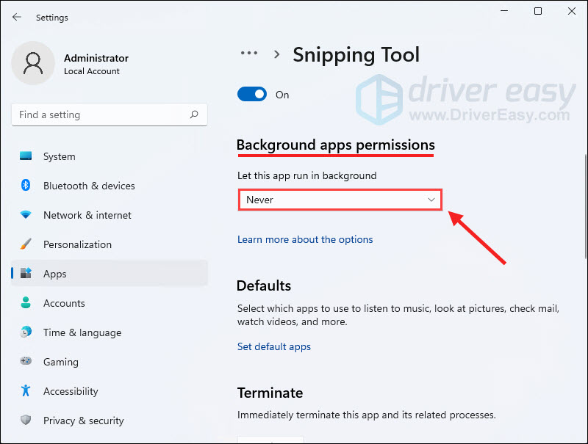Focus the Find a setting search box

pyautogui.click(x=109, y=114)
